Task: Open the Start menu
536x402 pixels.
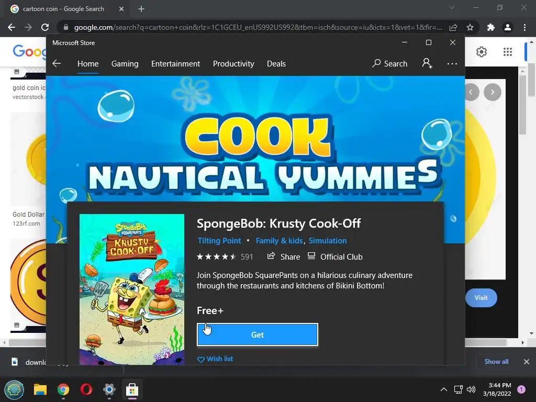Action: (14, 389)
